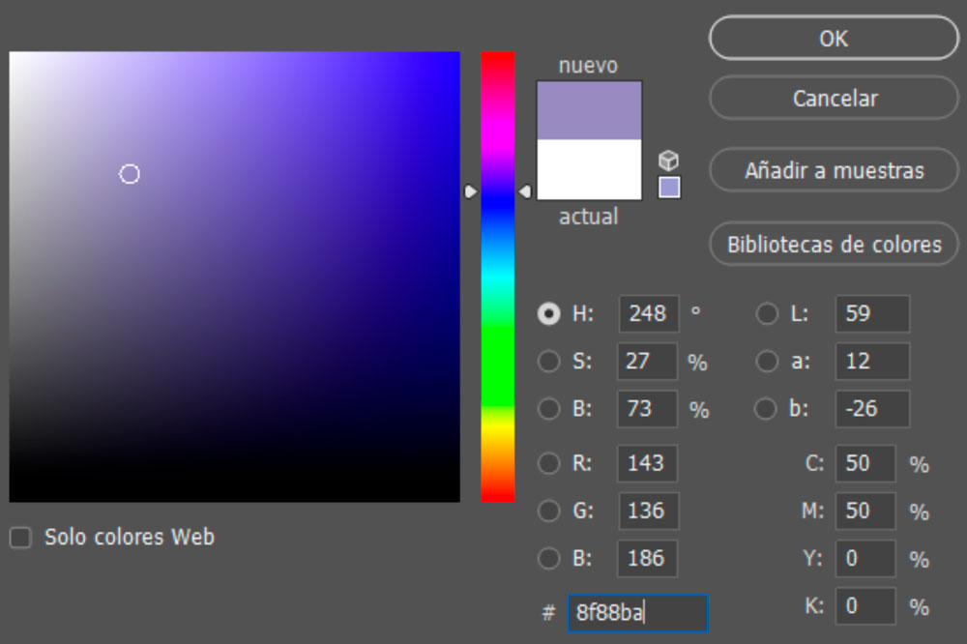Image resolution: width=967 pixels, height=644 pixels.
Task: Enable Solo colores Web checkbox
Action: click(x=20, y=538)
